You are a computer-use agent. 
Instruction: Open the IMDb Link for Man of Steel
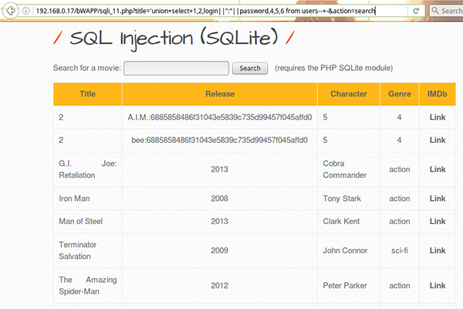click(438, 222)
